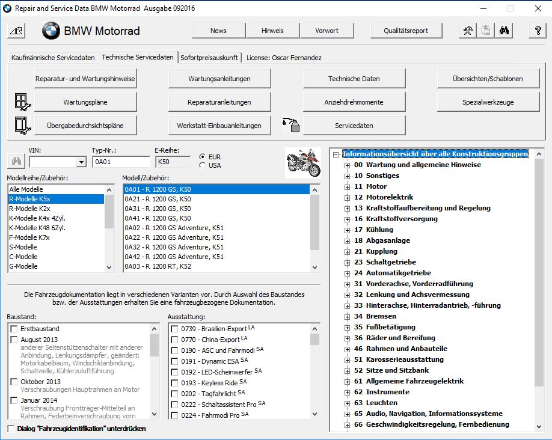
Task: Toggle Dialog Fahrzeugidentifikation unterdrücken checkbox
Action: pos(11,429)
